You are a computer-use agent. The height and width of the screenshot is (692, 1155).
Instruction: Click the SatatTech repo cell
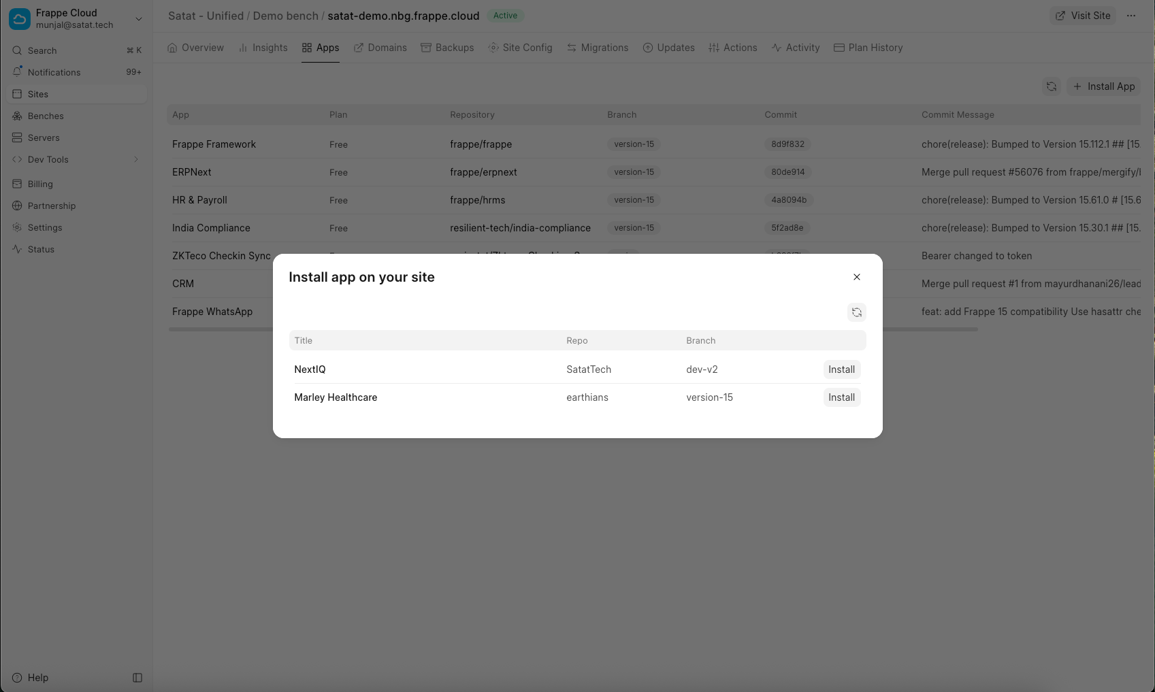coord(589,369)
